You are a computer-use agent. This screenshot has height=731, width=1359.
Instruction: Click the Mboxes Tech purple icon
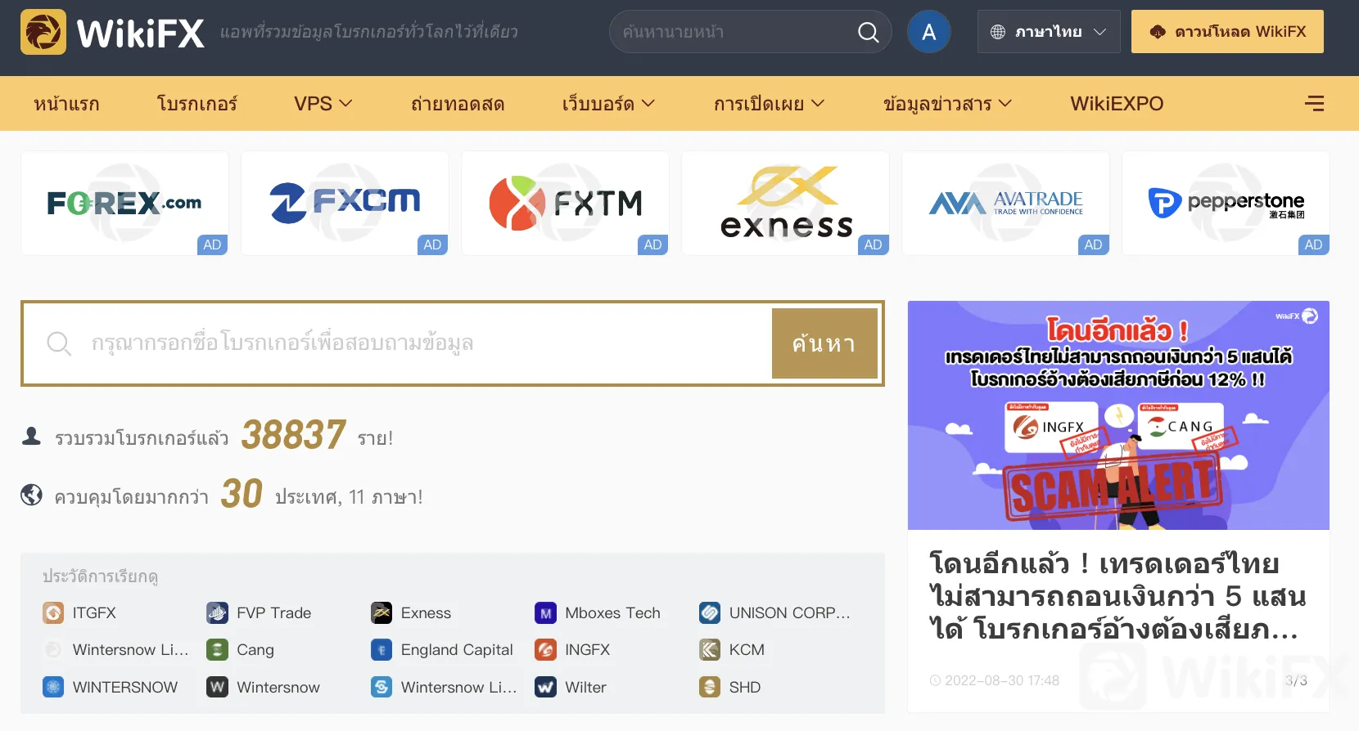click(545, 612)
